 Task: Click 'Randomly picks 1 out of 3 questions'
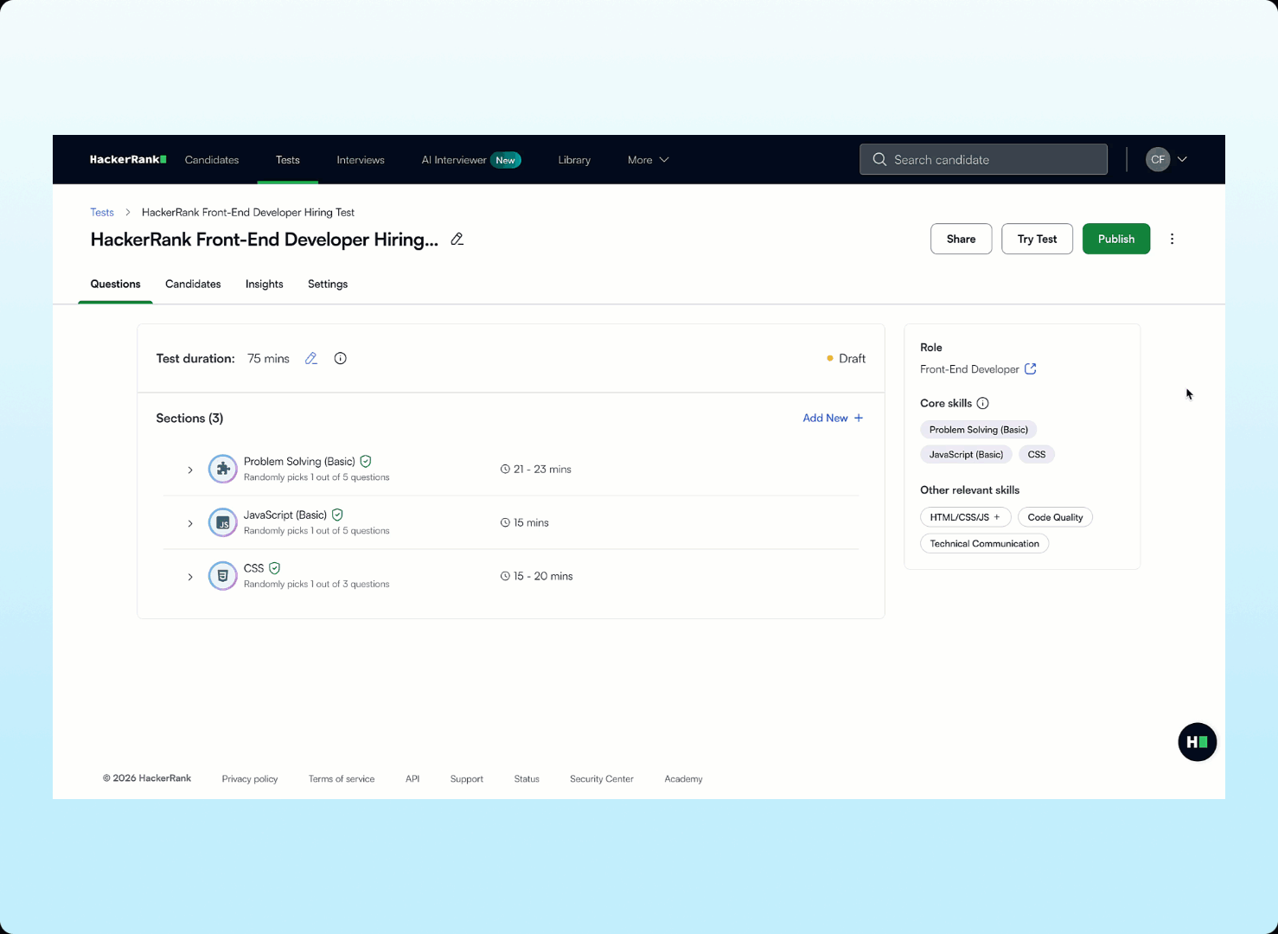click(316, 585)
